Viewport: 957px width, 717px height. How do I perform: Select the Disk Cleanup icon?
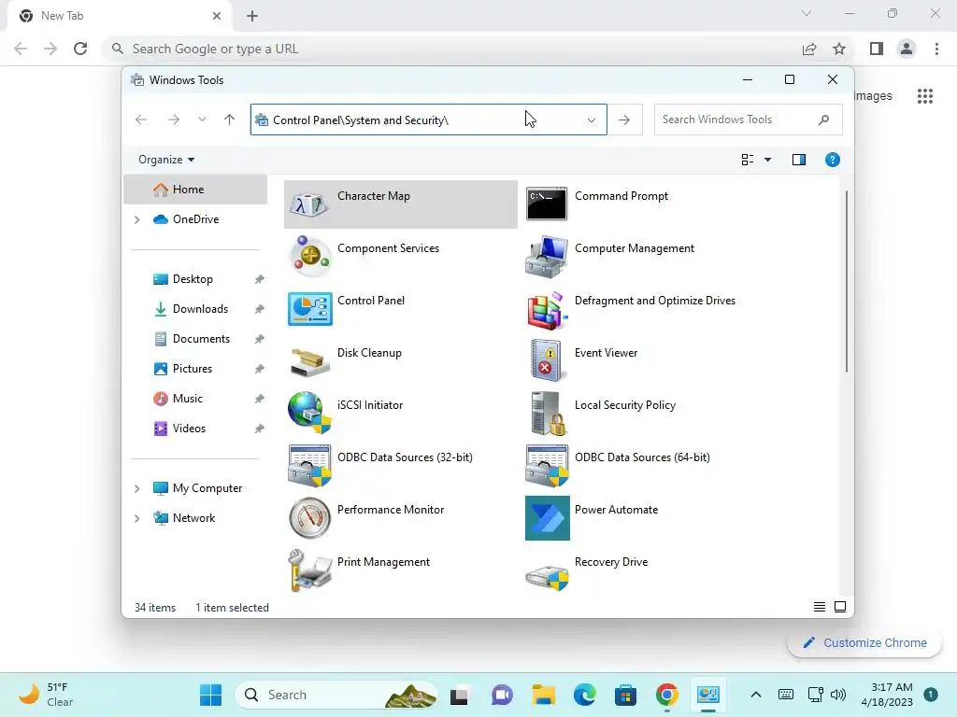pos(310,361)
